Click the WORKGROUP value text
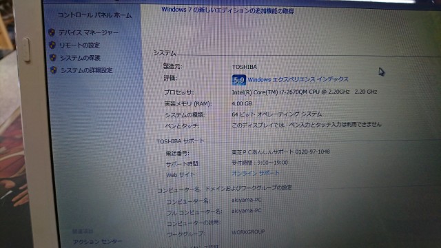 pyautogui.click(x=248, y=232)
